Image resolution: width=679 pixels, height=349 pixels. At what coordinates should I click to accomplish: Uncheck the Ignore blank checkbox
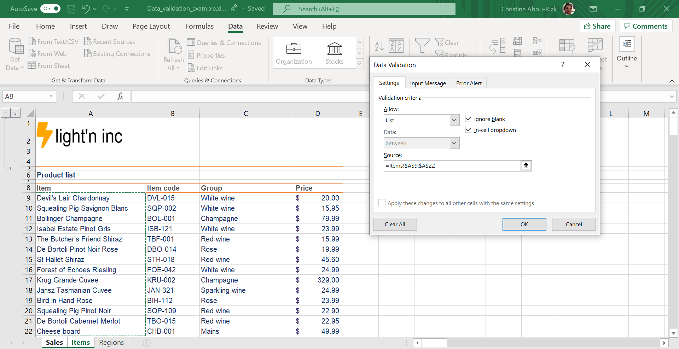[x=469, y=119]
